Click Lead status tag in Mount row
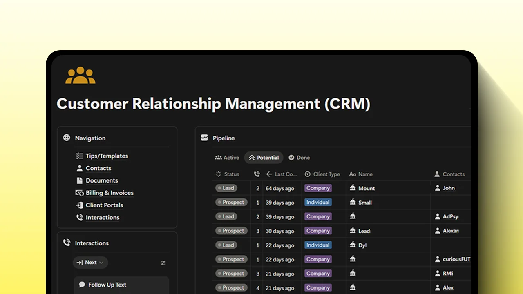This screenshot has height=294, width=523. (x=226, y=188)
